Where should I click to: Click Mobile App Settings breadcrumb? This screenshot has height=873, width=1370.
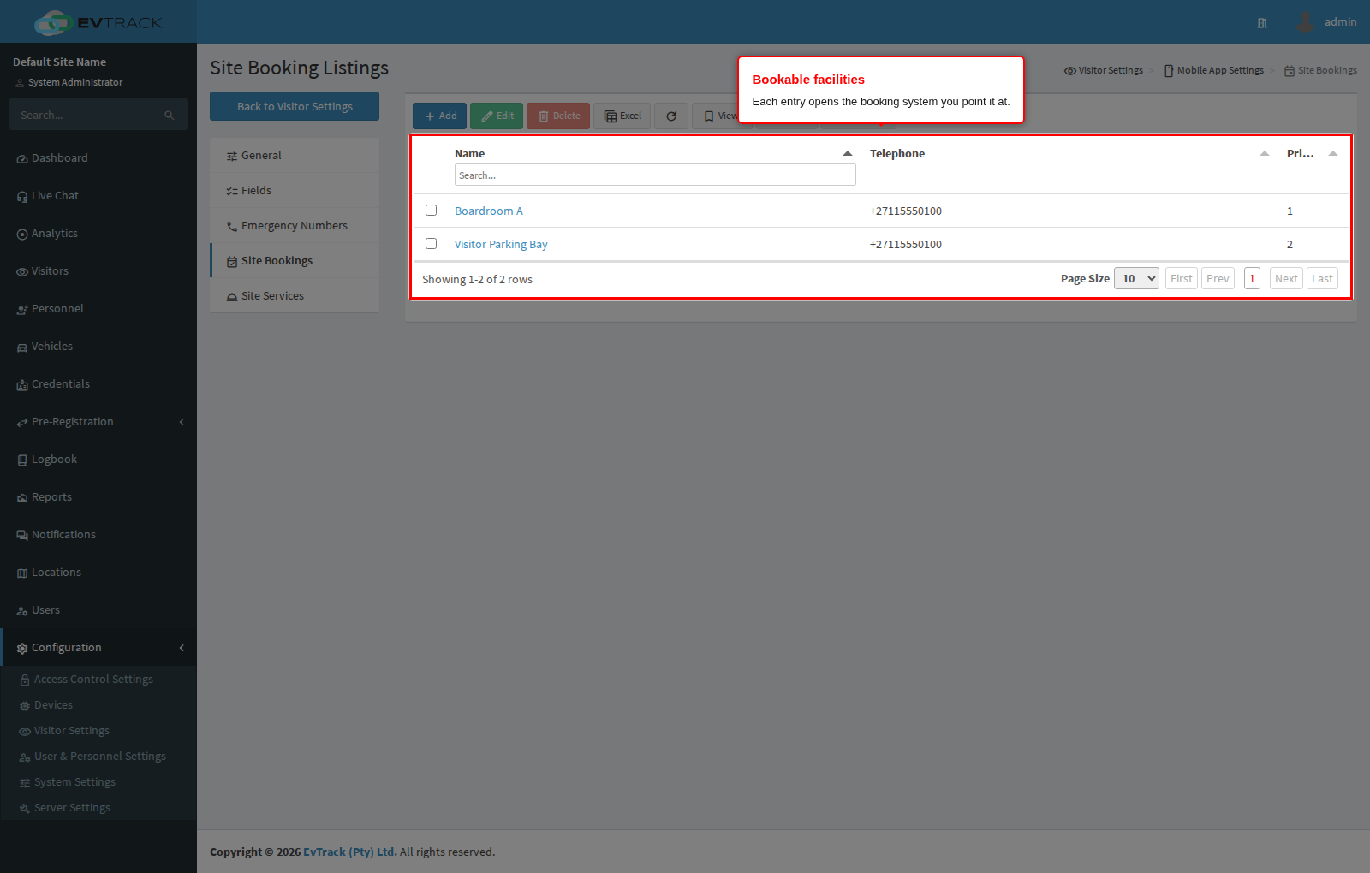point(1214,71)
